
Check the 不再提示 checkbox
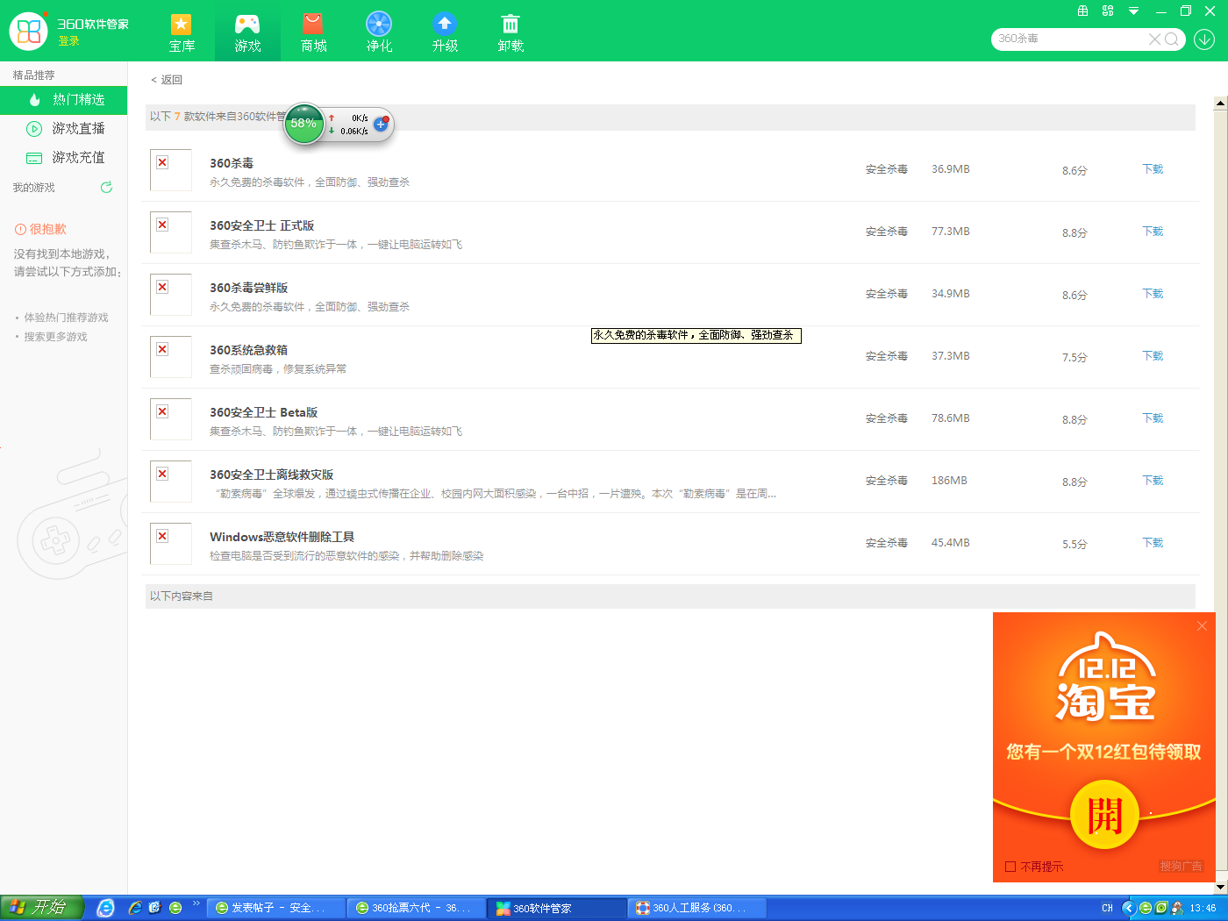[x=1010, y=867]
